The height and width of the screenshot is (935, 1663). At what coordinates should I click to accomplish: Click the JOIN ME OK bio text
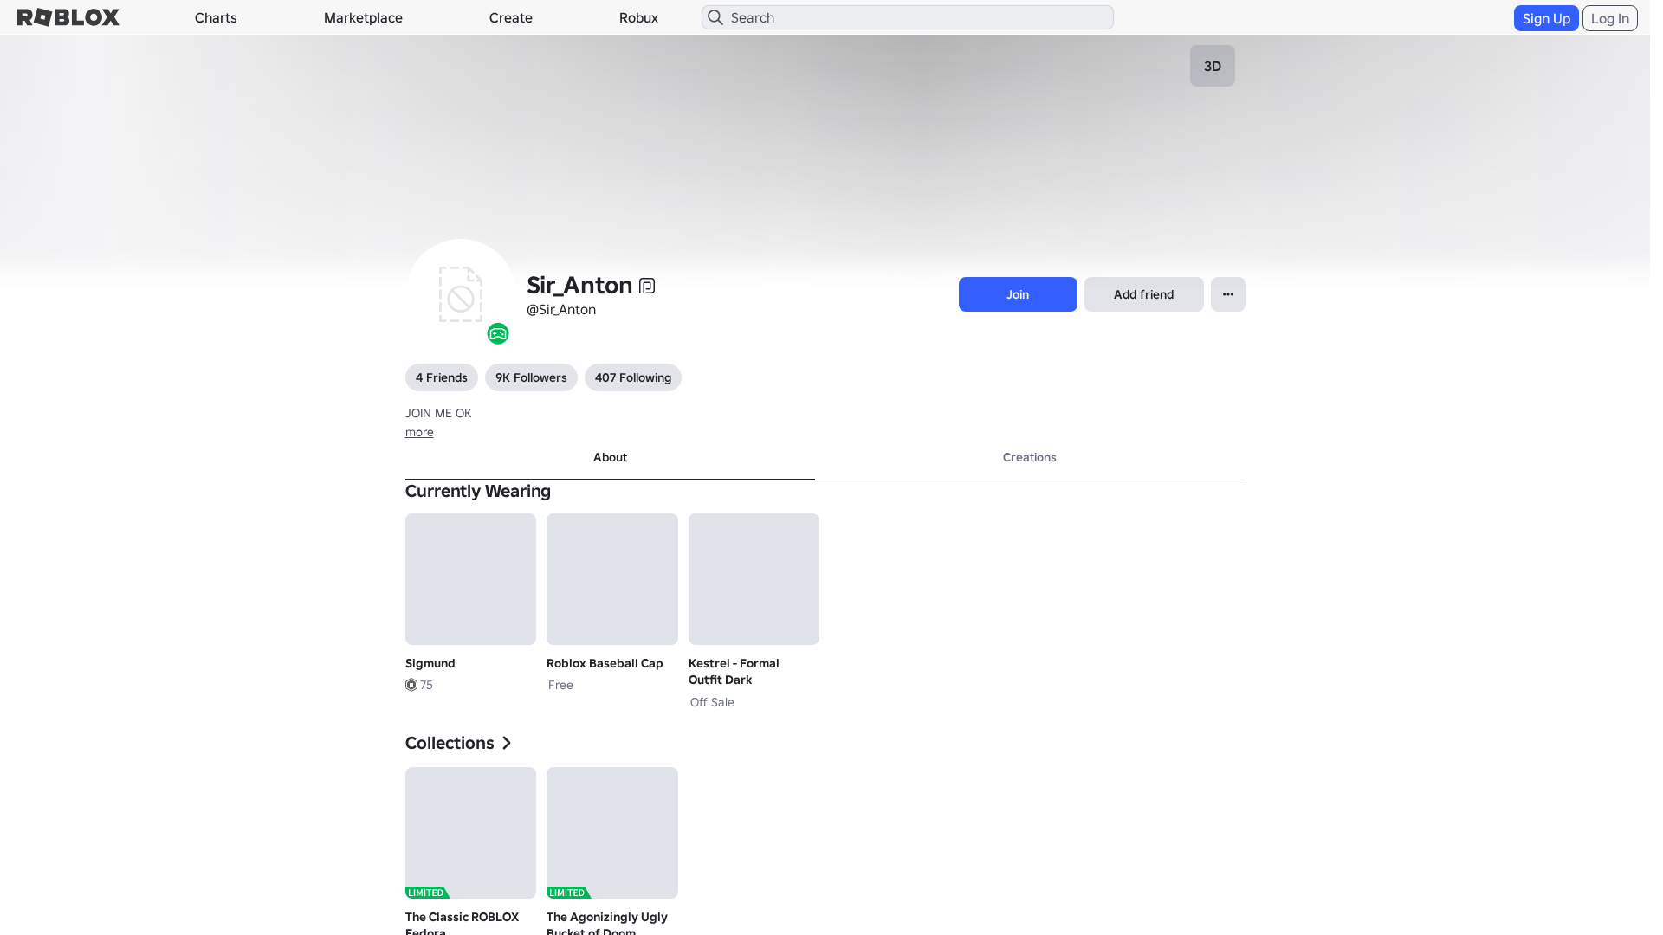(438, 414)
